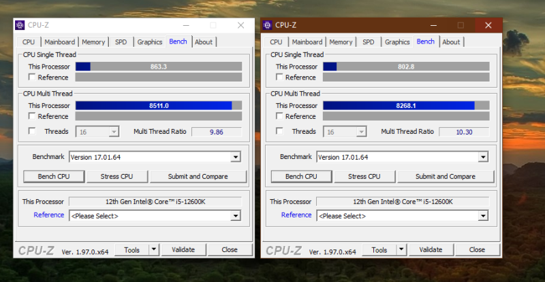Click Bench CPU button in left window
Image resolution: width=545 pixels, height=282 pixels.
[54, 176]
